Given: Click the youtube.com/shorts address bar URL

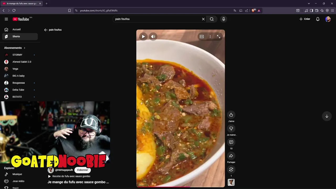Looking at the screenshot, I should click(99, 10).
